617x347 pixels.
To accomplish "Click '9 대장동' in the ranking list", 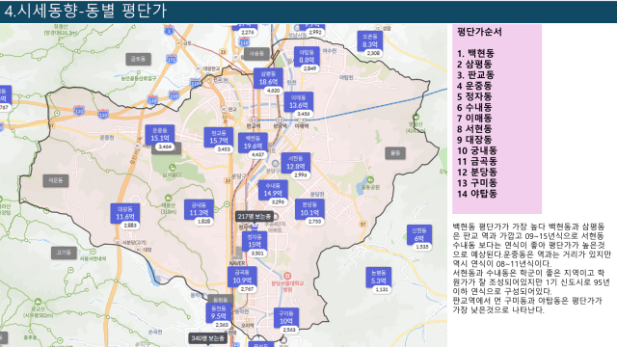I will point(474,139).
